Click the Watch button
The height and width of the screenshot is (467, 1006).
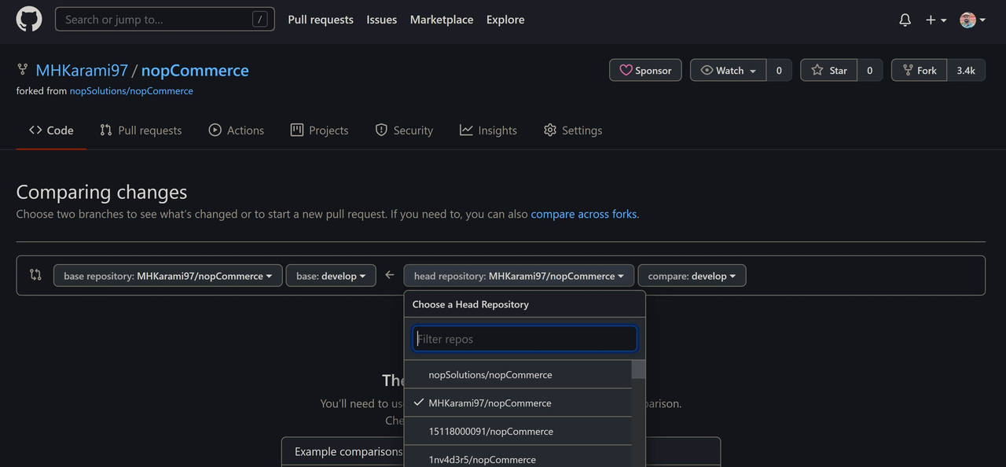click(728, 70)
